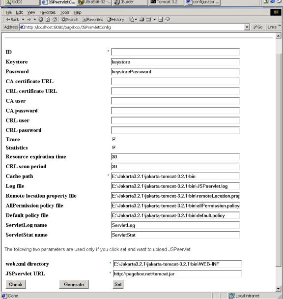Click the Edit toolbar icon
The height and width of the screenshot is (299, 283).
149,20
